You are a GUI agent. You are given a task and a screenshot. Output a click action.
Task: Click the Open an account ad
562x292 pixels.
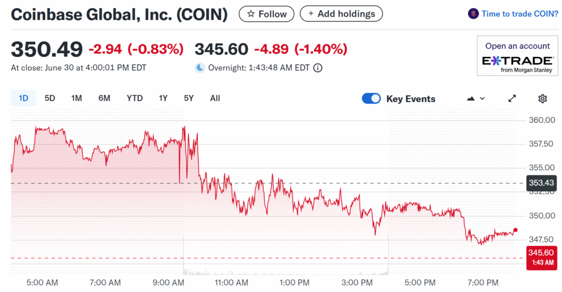click(517, 46)
